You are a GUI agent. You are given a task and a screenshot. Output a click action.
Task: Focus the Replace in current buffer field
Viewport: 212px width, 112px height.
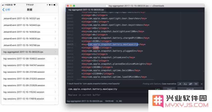(108, 95)
